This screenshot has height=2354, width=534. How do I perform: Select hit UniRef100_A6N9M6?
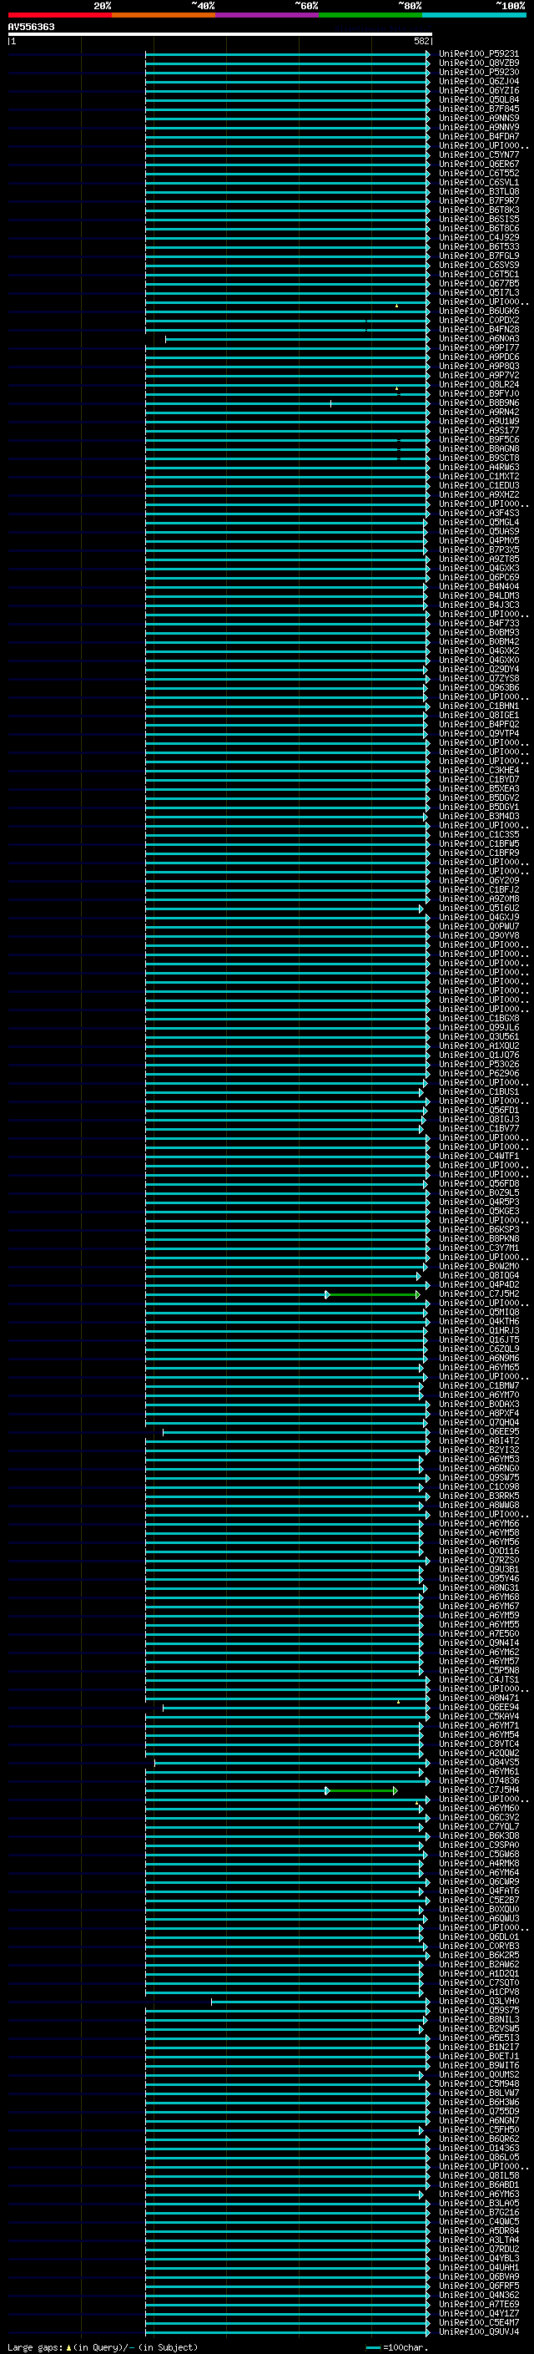[478, 1359]
